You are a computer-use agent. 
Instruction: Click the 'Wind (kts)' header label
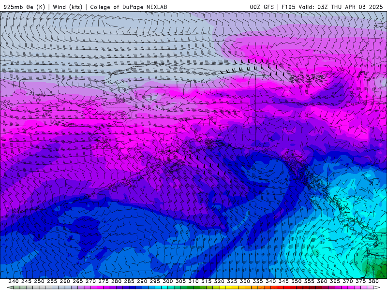coord(67,7)
